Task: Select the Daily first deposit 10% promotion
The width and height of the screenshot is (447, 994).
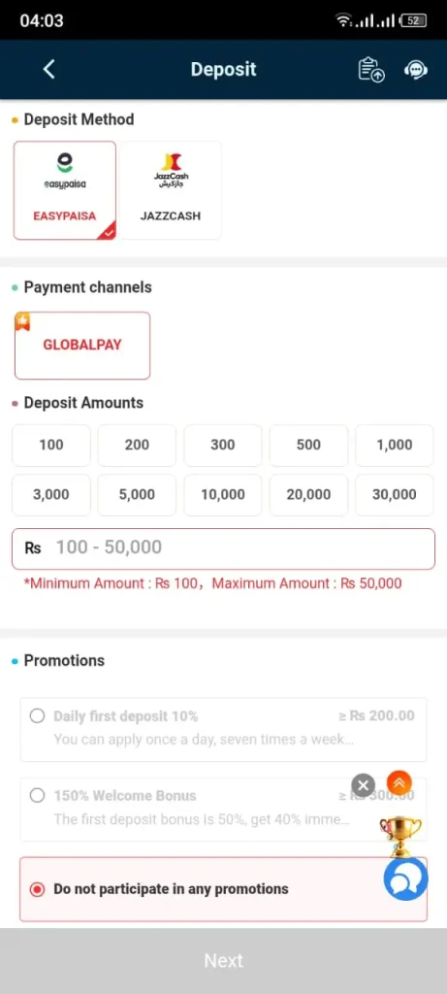Action: (x=223, y=730)
